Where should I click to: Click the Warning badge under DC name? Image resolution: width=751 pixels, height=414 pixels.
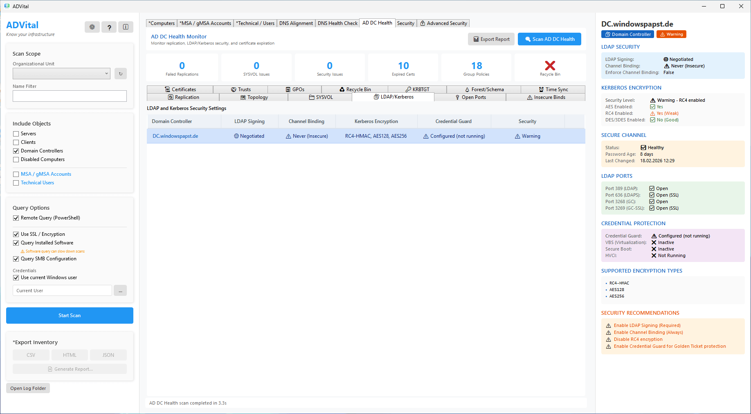coord(671,34)
